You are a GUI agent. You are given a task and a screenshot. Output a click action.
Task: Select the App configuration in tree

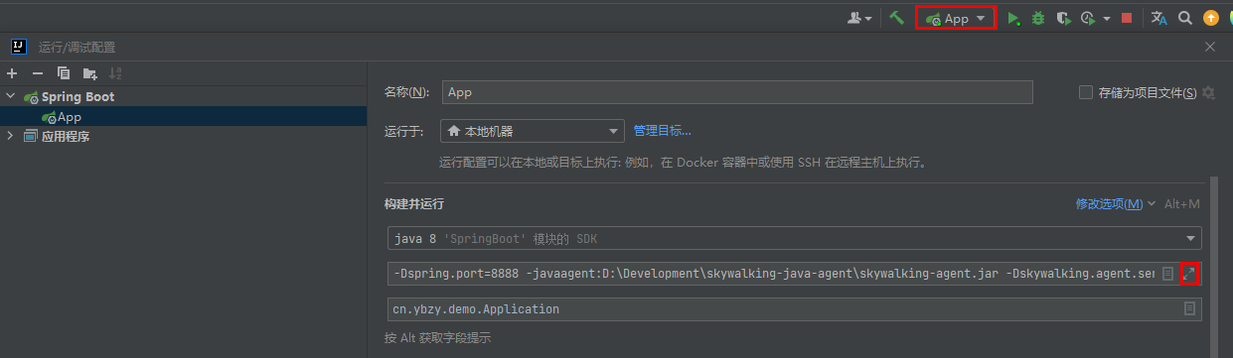coord(184,116)
